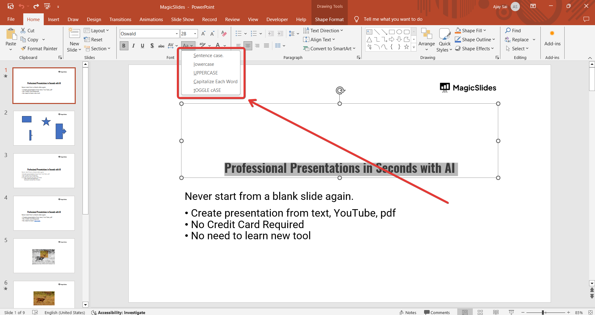595x315 pixels.
Task: Toggle Underline formatting
Action: [x=142, y=46]
